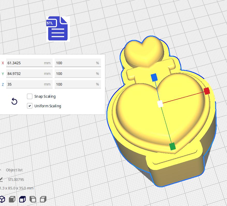Click the green Y-axis scale handle
The image size is (227, 206).
point(172,147)
